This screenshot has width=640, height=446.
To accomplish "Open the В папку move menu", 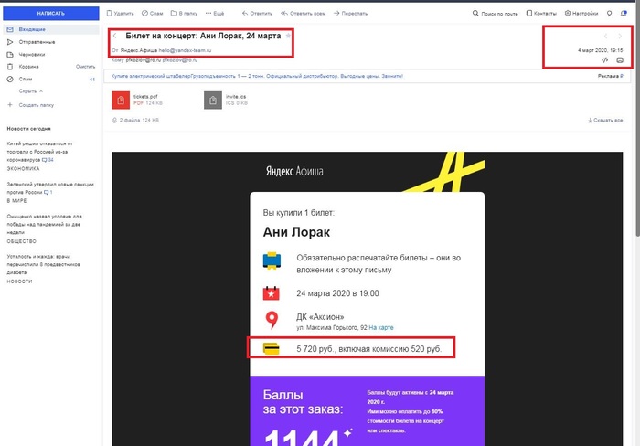I will [184, 14].
